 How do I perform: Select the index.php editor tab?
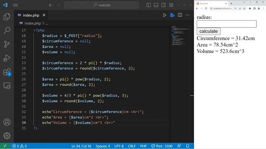pyautogui.click(x=31, y=15)
